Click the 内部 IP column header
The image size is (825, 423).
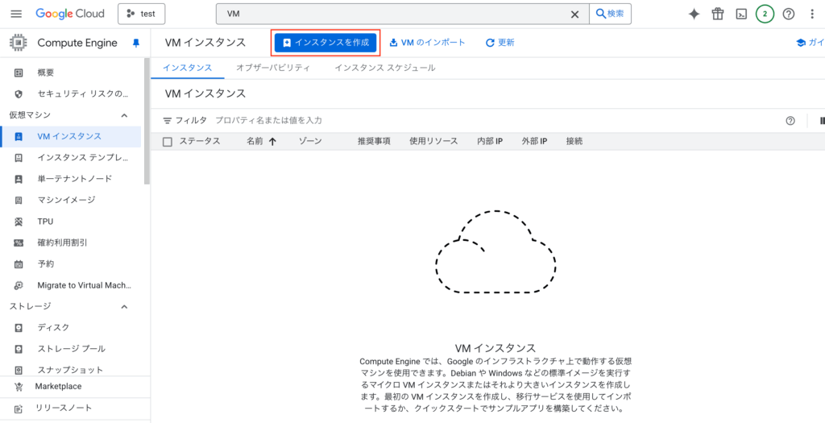[x=490, y=142]
